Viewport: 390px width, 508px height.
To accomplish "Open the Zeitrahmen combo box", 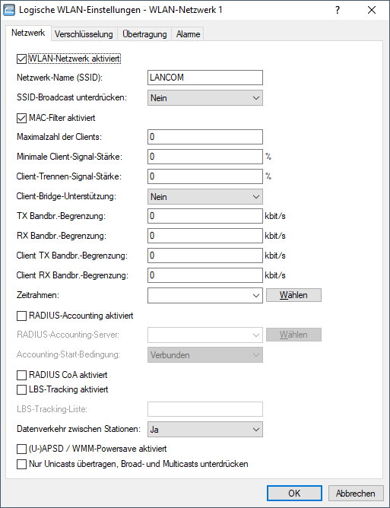I will (205, 296).
